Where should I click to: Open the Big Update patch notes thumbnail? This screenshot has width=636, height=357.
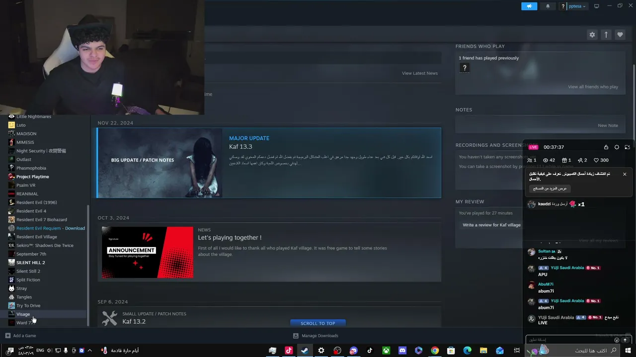click(159, 163)
